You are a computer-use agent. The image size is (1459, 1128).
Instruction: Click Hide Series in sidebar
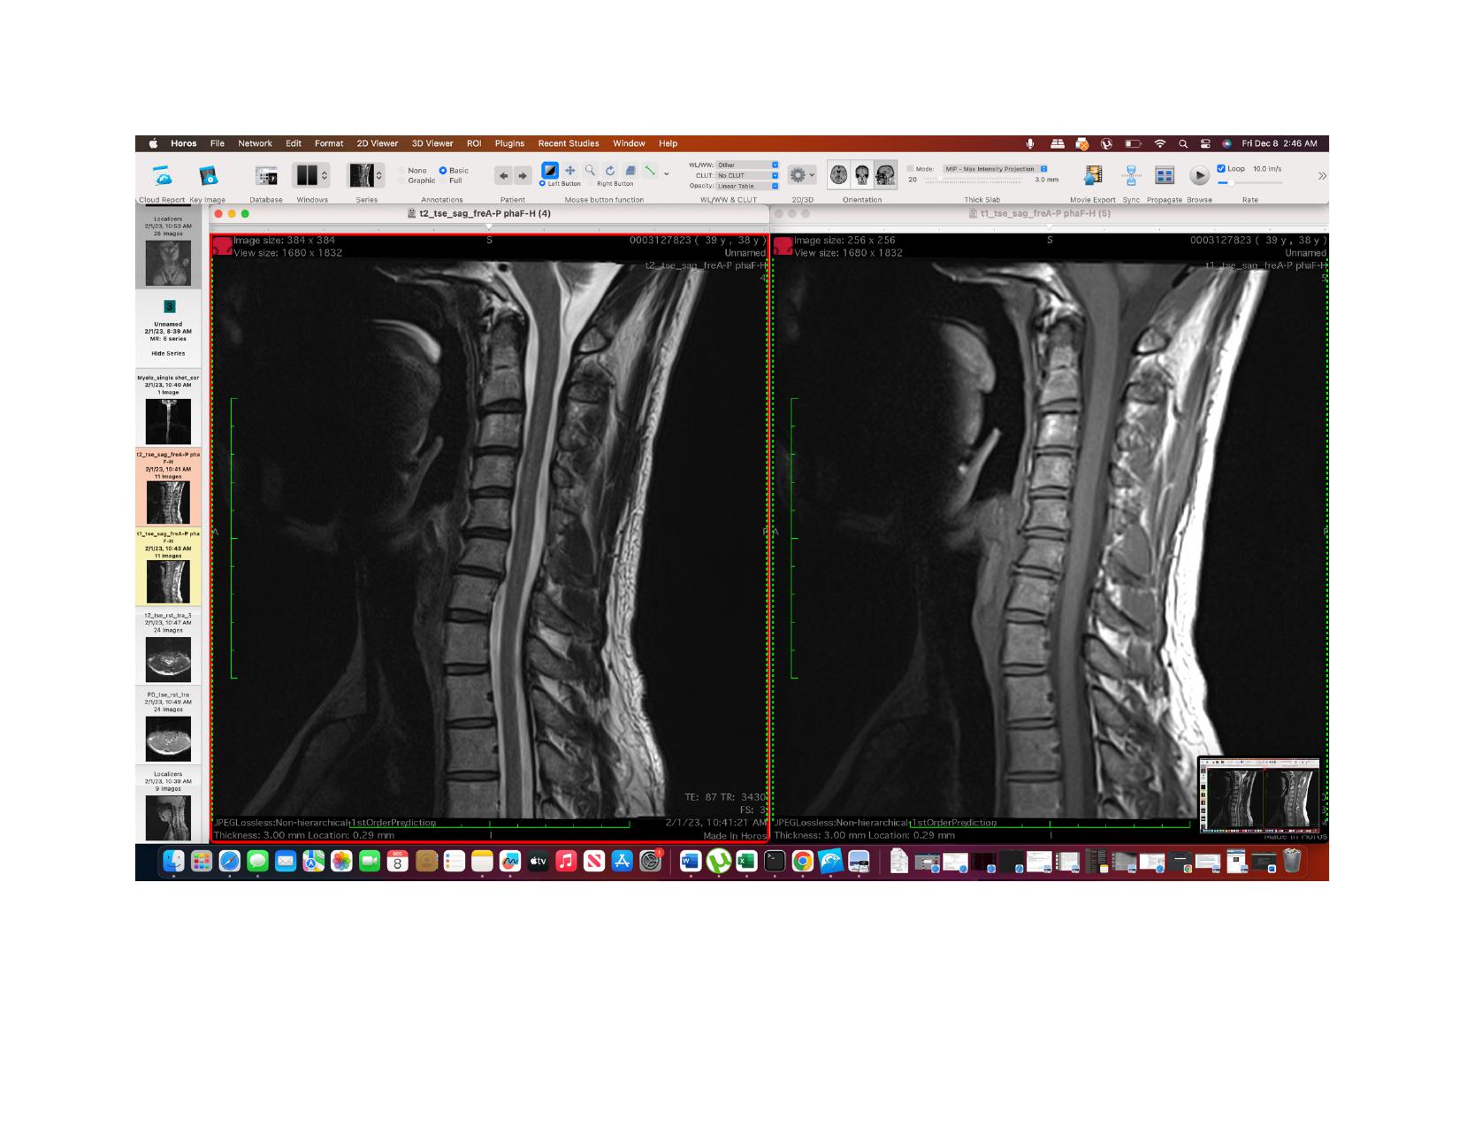point(168,354)
